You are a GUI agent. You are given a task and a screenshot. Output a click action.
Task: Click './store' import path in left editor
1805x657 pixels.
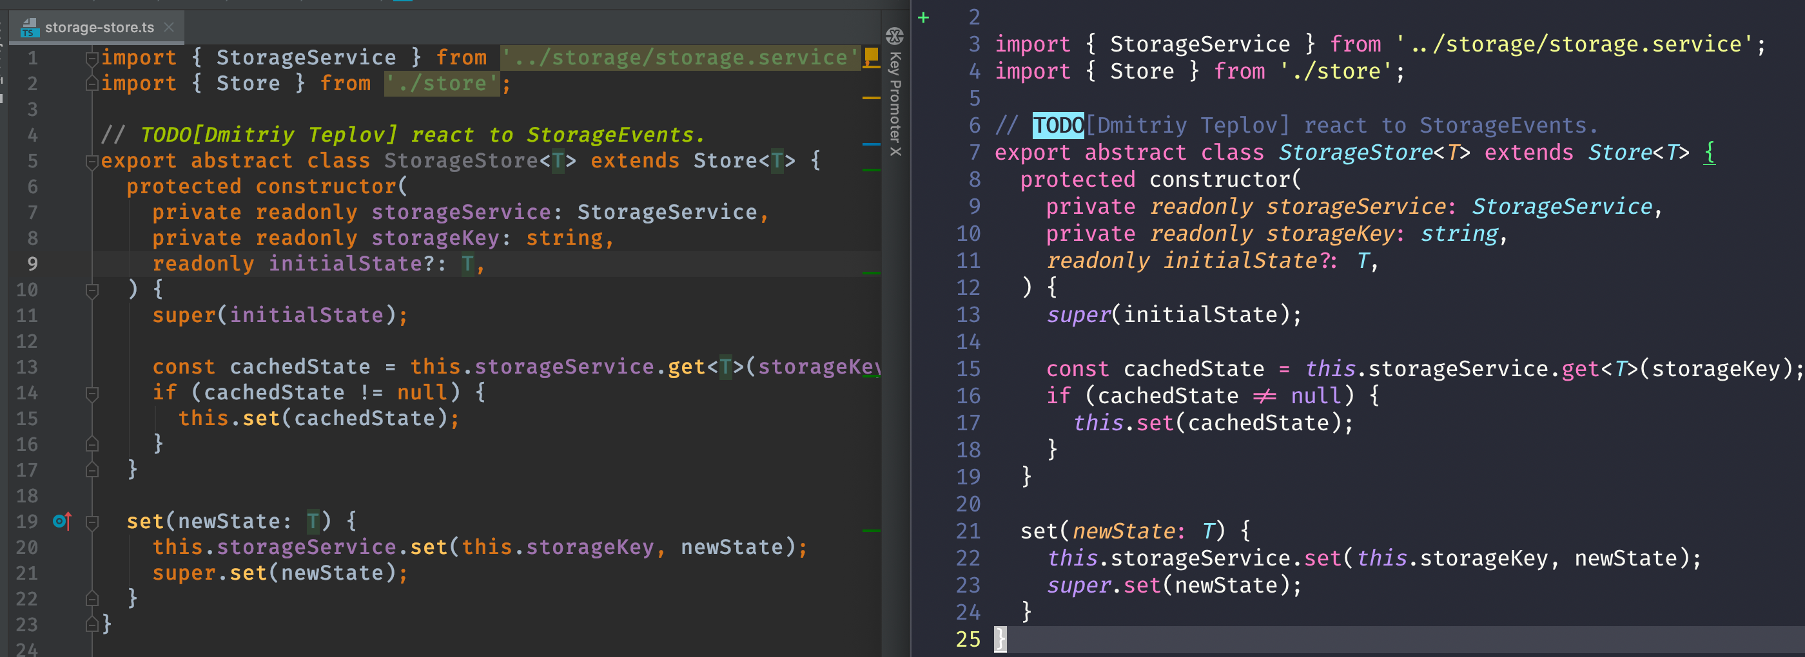[442, 83]
